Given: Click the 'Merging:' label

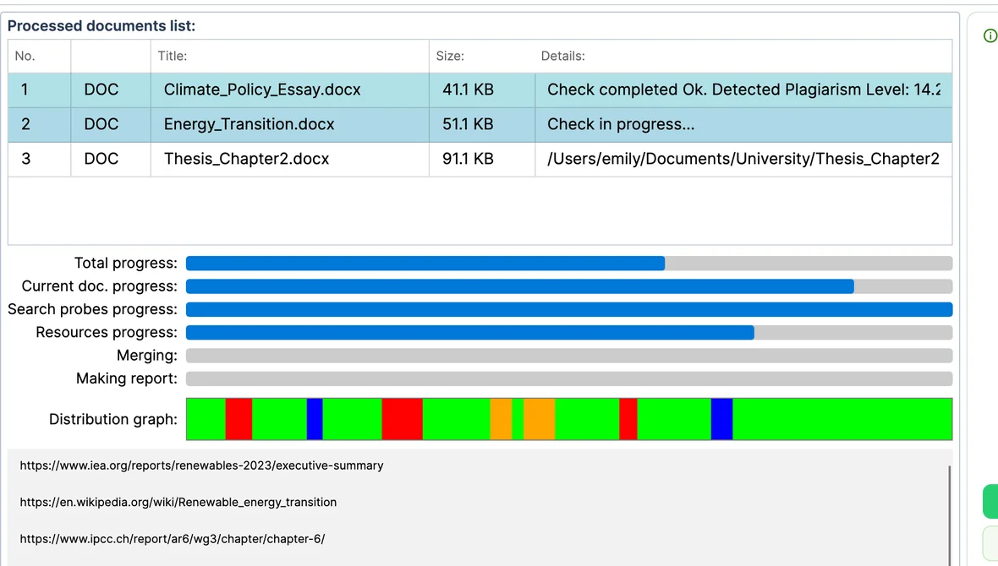Looking at the screenshot, I should [147, 356].
